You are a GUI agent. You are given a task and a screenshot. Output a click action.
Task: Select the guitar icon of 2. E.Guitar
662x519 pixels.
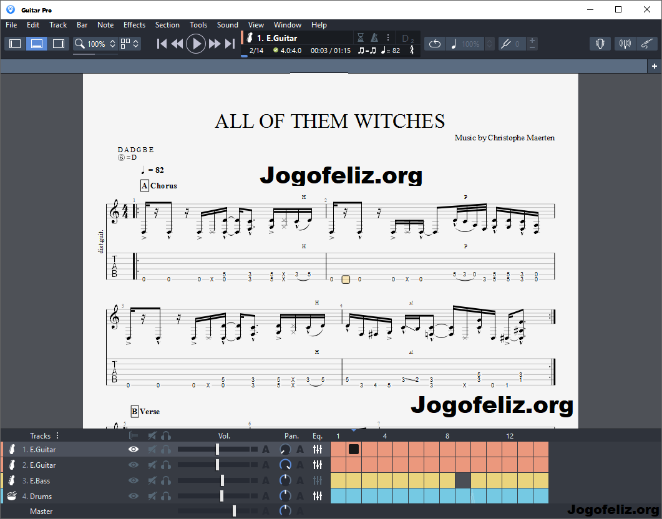point(12,465)
